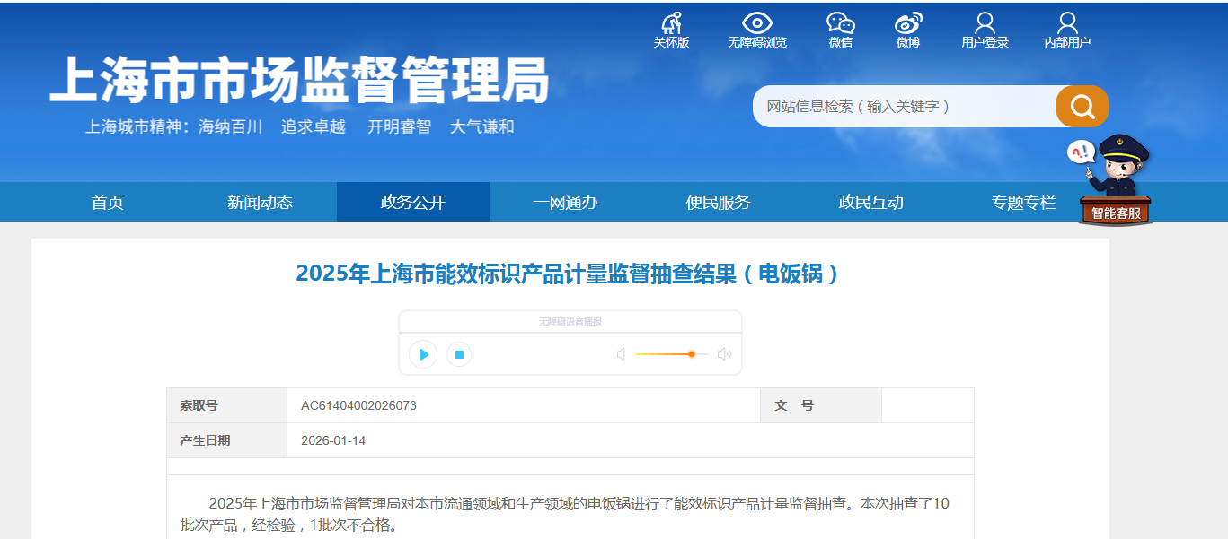Open the 新闻动态 navigation tab
This screenshot has height=539, width=1228.
click(261, 202)
